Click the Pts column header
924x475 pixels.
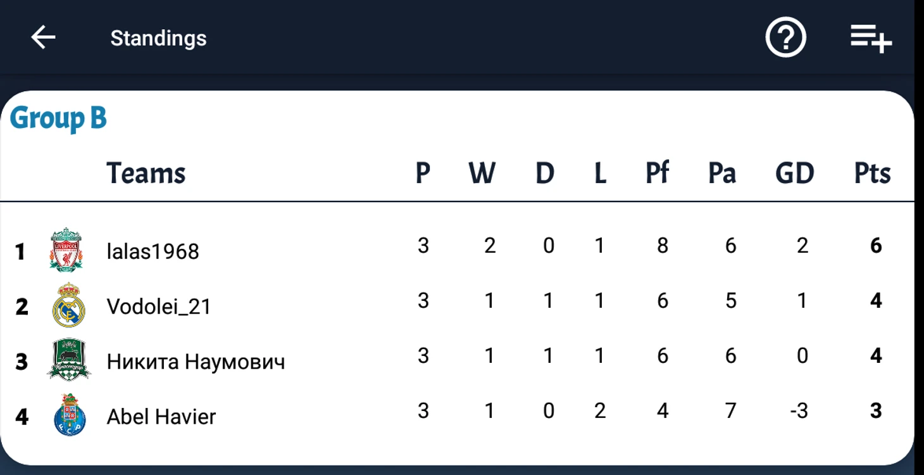tap(872, 173)
